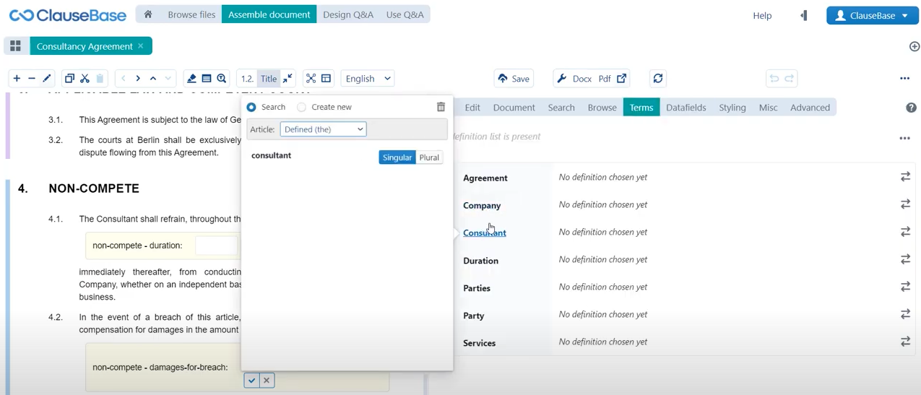Click the grid dashboard icon beside document tab
Image resolution: width=921 pixels, height=395 pixels.
15,46
